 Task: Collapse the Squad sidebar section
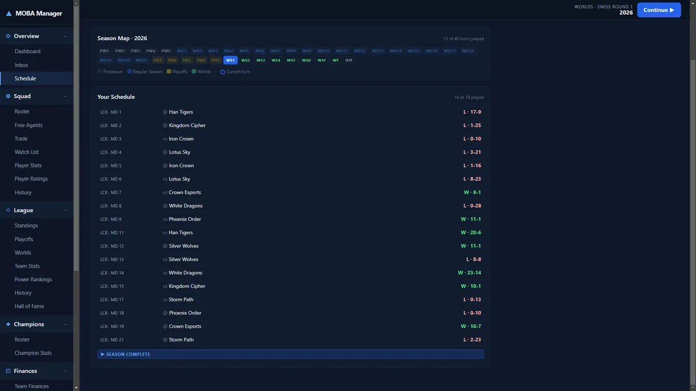click(65, 96)
